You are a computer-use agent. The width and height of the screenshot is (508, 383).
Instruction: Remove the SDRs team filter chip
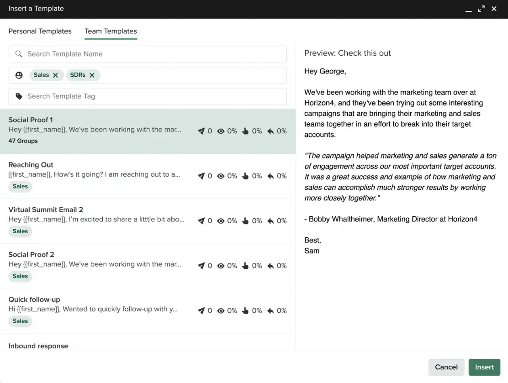point(92,75)
